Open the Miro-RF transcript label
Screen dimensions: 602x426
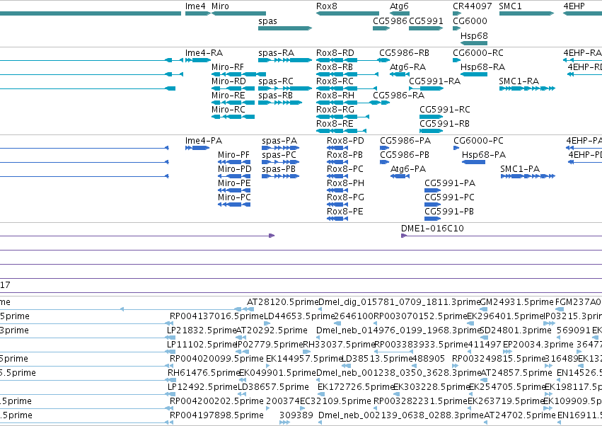228,67
